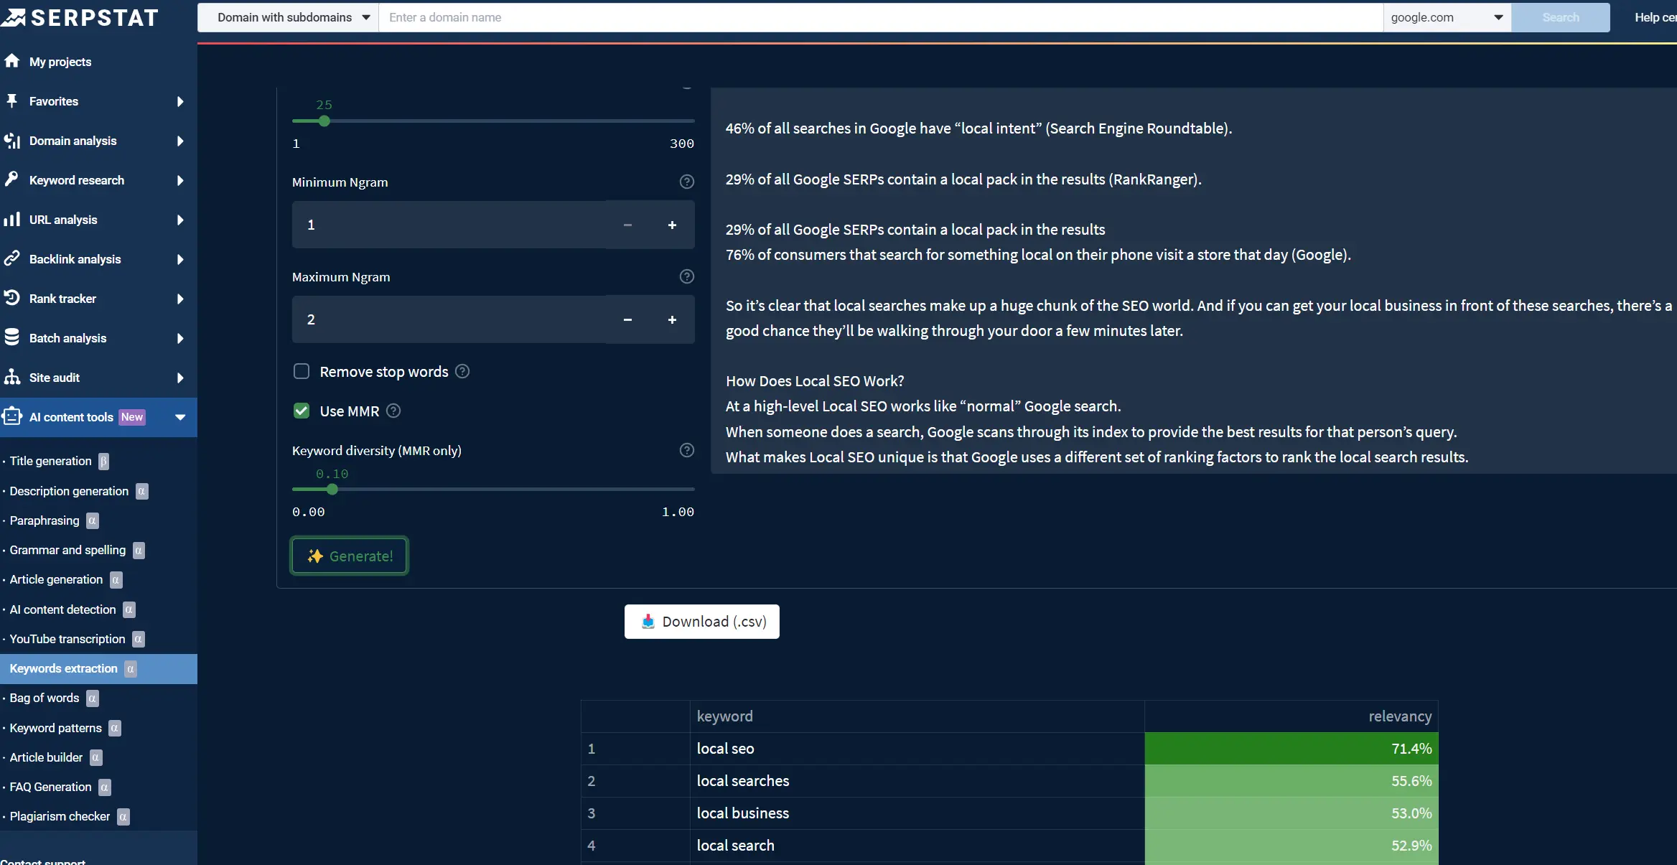Open My projects home icon

[11, 61]
